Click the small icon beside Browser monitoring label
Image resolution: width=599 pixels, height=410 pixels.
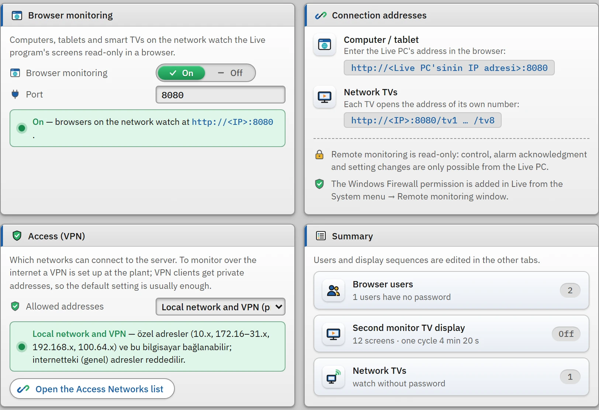(15, 73)
